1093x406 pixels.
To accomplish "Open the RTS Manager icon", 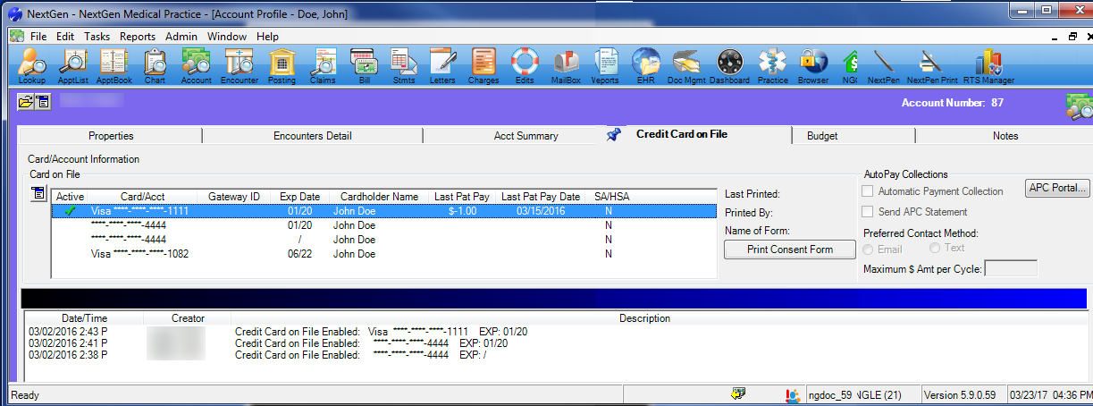I will 988,64.
